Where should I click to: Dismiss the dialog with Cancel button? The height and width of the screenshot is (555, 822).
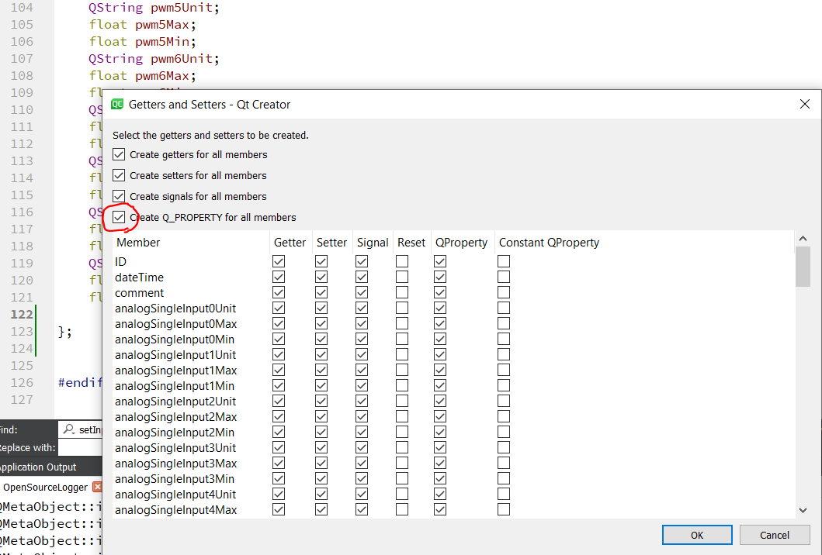click(x=775, y=535)
